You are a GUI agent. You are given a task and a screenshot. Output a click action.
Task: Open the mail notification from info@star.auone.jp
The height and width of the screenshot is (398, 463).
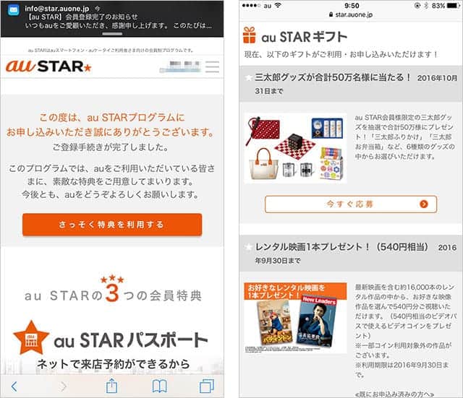pos(112,19)
